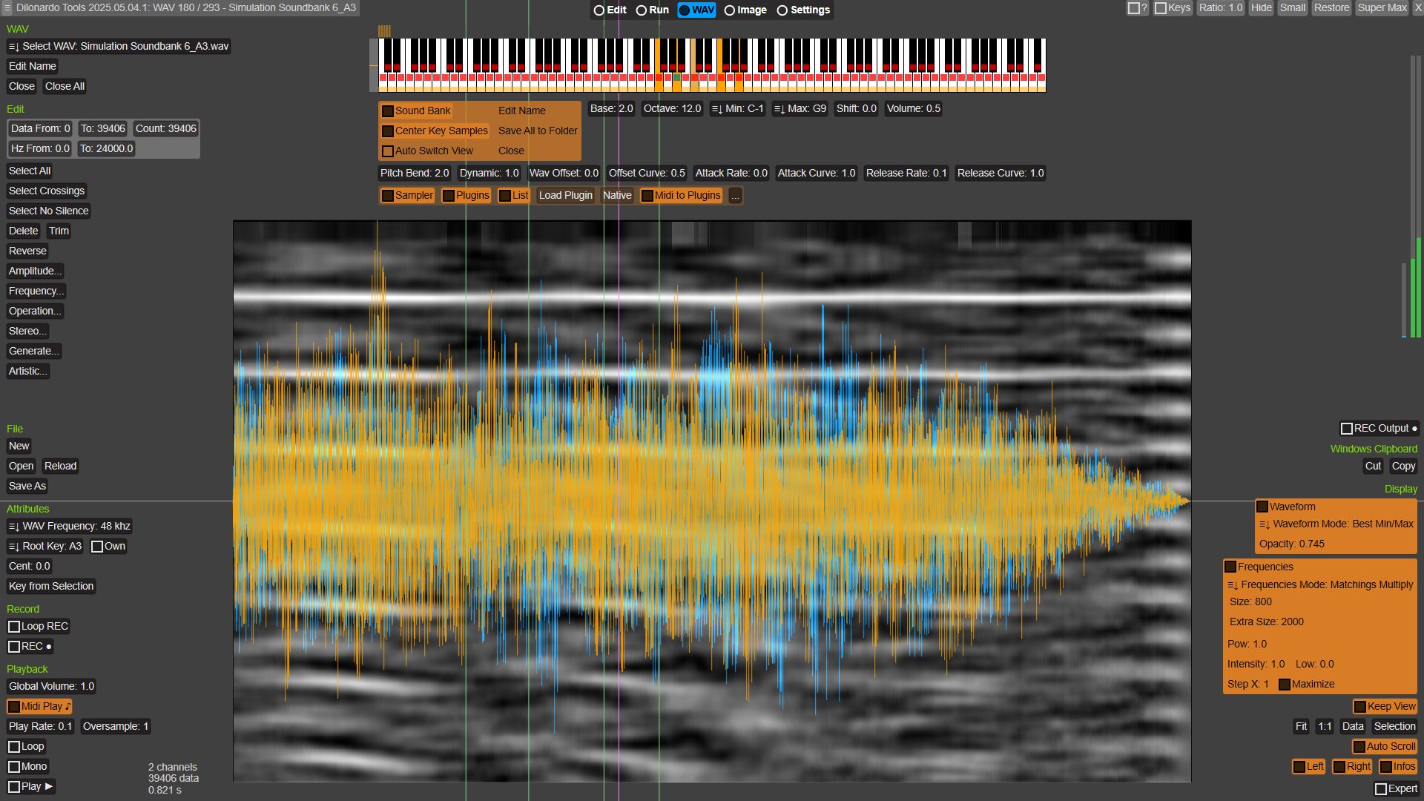Toggle REC Output recording indicator
Viewport: 1424px width, 801px height.
pos(1347,429)
